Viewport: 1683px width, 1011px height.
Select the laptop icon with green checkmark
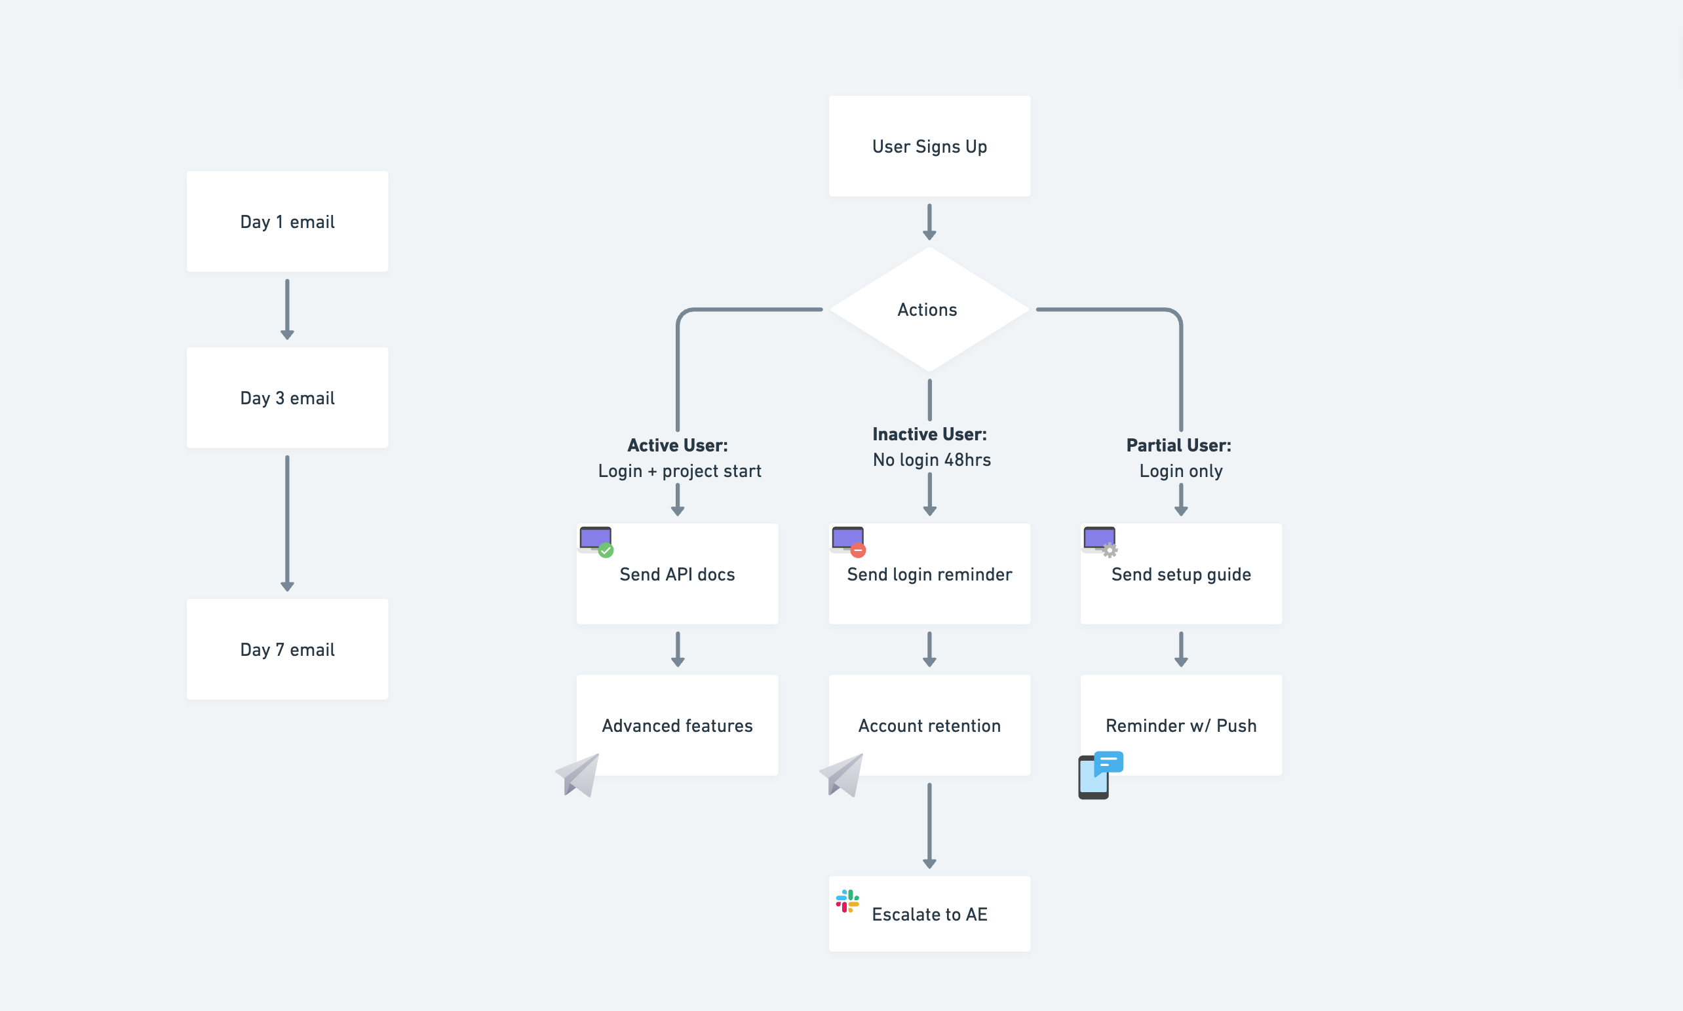pyautogui.click(x=594, y=541)
